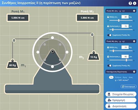Click the Απόσταση r2 input field
The image size is (138, 110).
tap(125, 57)
